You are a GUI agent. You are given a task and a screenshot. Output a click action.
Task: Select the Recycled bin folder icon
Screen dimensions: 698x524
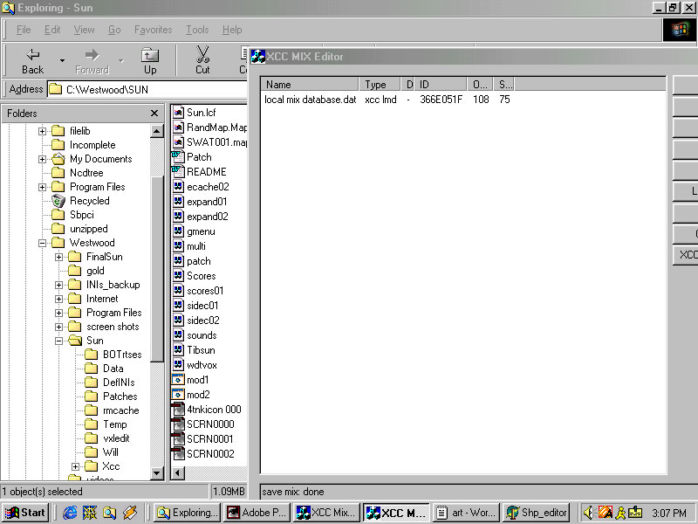58,201
